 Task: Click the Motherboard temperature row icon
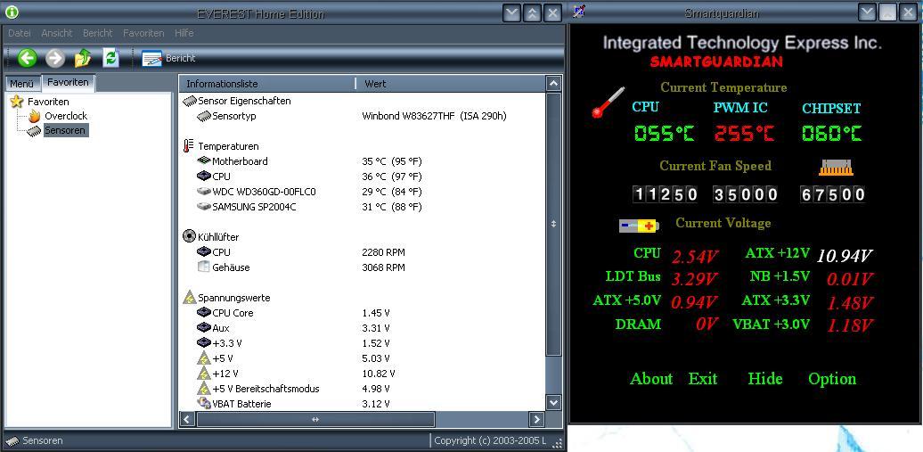[x=204, y=160]
